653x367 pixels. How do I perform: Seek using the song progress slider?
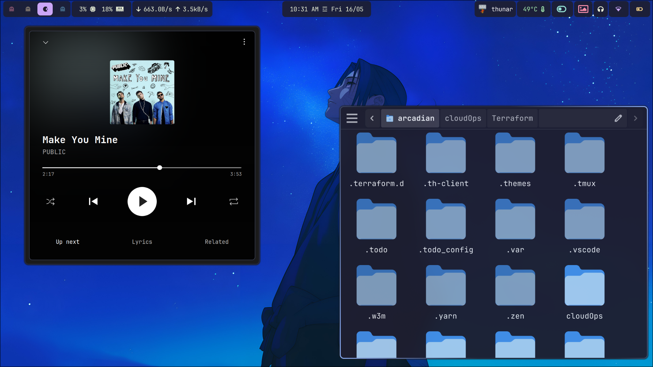(x=142, y=168)
